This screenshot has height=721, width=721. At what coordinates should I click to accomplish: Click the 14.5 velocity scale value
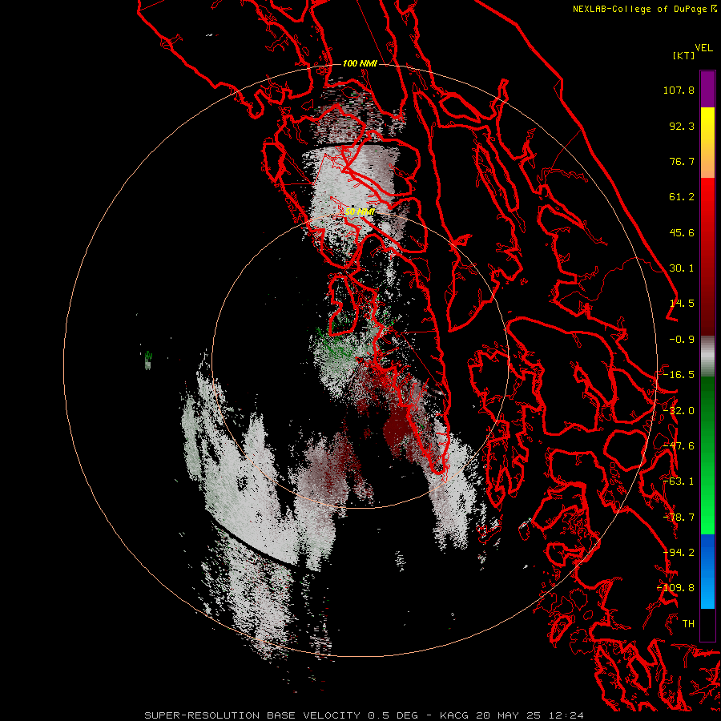(682, 304)
